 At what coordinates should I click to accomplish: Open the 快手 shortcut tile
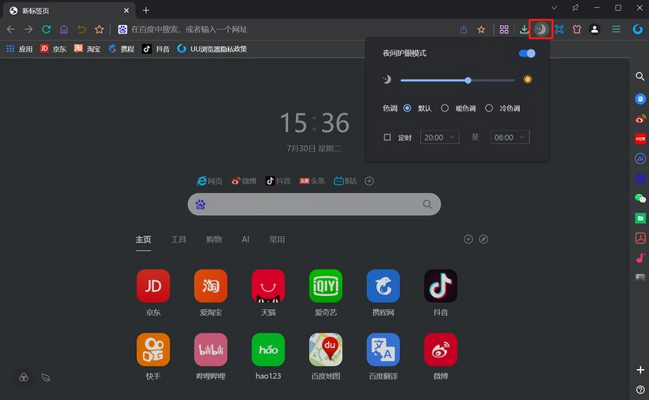point(153,356)
